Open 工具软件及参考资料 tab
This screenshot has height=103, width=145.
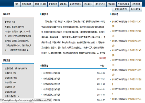(x=120, y=9)
